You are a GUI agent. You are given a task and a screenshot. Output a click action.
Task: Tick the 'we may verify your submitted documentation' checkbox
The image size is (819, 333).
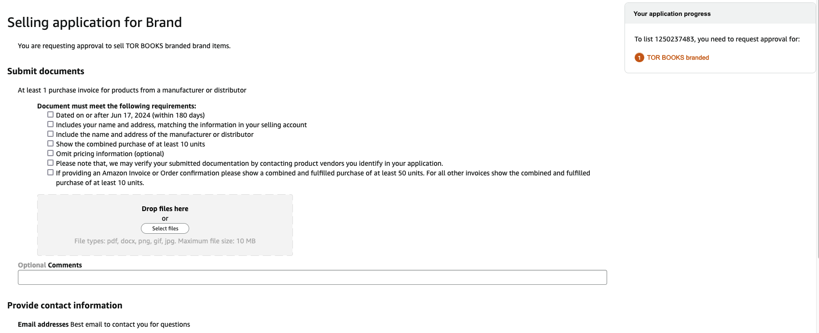click(50, 163)
